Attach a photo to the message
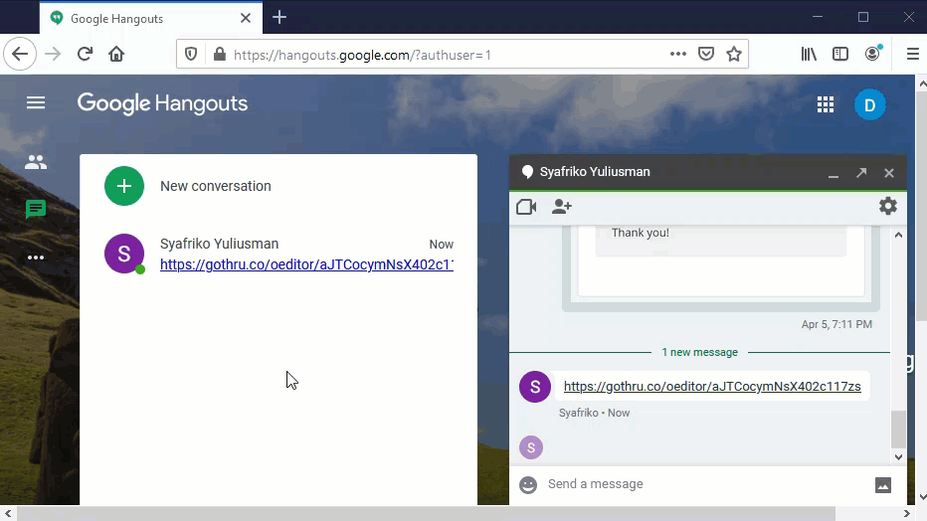This screenshot has width=927, height=521. (x=883, y=485)
